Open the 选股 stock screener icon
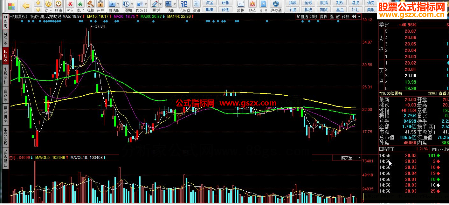The width and height of the screenshot is (449, 205). coord(169,4)
